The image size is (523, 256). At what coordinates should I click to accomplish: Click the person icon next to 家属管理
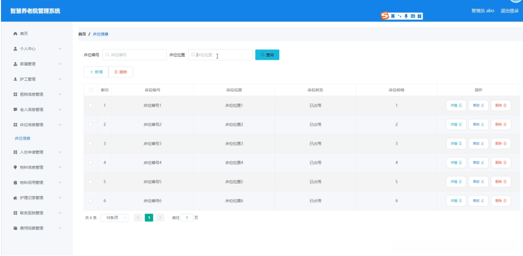(x=15, y=64)
